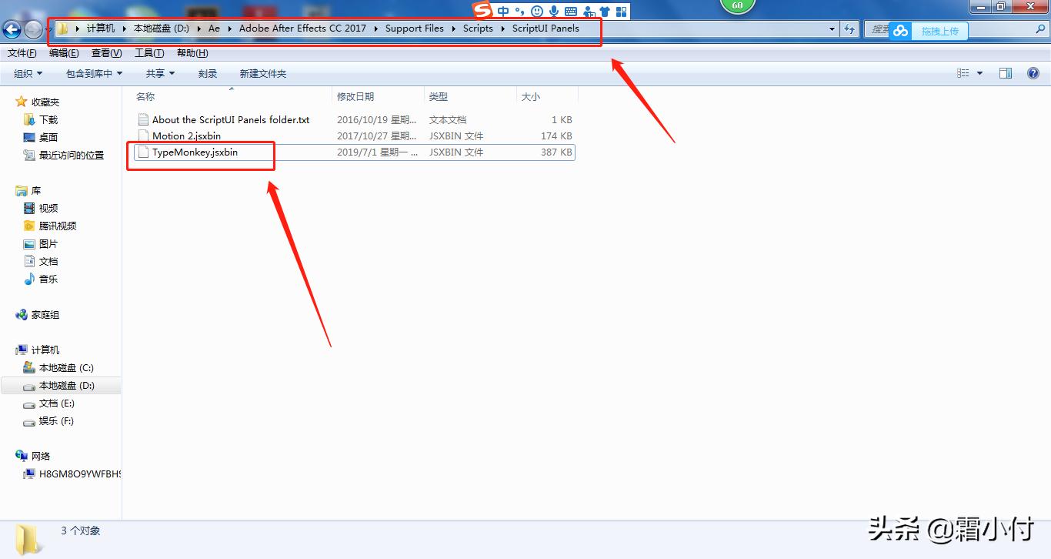1051x559 pixels.
Task: Open the 工具(T) menu
Action: 149,53
